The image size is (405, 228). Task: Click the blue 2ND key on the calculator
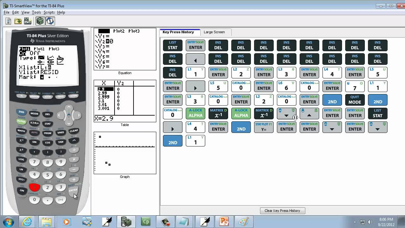pos(21,112)
